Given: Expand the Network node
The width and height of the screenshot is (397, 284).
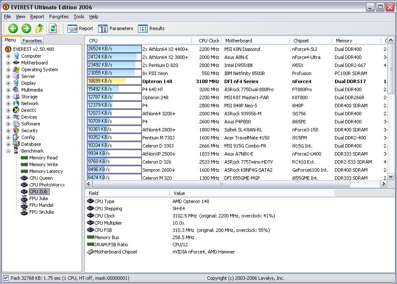Looking at the screenshot, I should coord(8,103).
